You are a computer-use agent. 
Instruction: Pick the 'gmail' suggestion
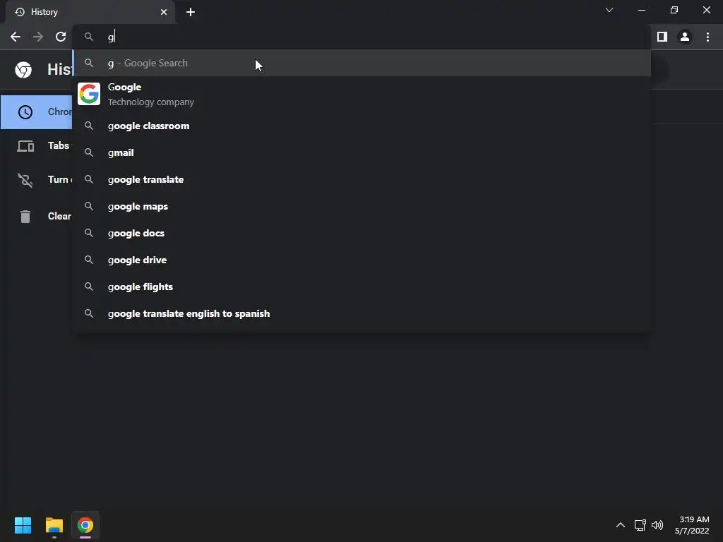click(x=362, y=152)
